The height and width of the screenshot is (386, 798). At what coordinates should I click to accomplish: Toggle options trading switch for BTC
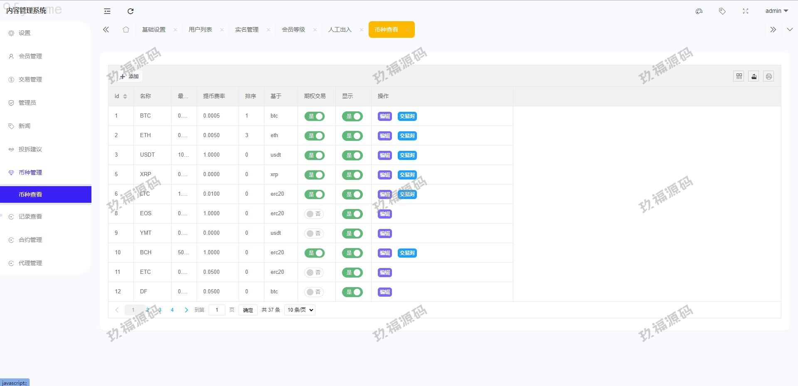point(315,116)
